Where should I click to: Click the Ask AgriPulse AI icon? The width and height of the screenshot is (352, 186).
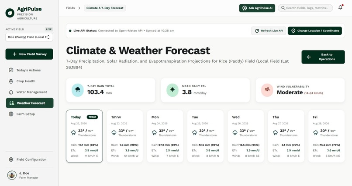[x=245, y=8]
